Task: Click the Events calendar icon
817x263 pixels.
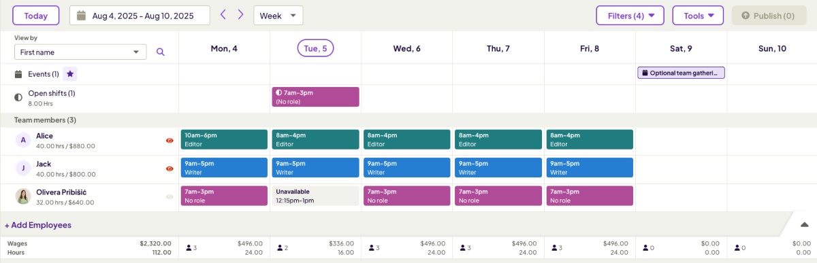Action: 18,74
